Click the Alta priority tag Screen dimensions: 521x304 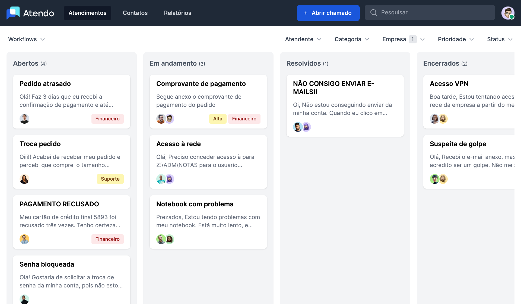pyautogui.click(x=218, y=119)
